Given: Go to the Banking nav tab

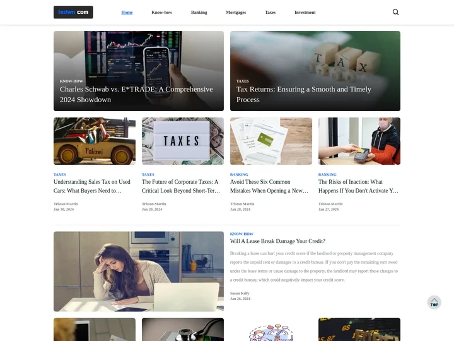Looking at the screenshot, I should [199, 13].
